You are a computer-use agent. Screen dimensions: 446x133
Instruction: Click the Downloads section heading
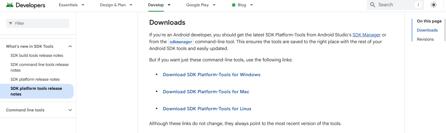coord(167,22)
